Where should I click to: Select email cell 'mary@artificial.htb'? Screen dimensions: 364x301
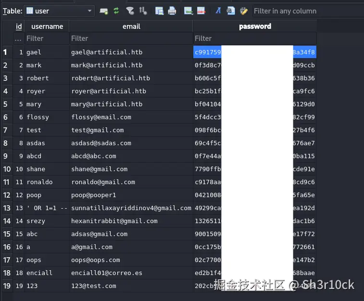pos(131,104)
